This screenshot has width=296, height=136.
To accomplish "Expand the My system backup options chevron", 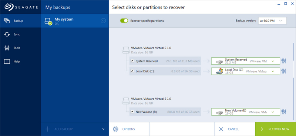I will tap(103, 21).
